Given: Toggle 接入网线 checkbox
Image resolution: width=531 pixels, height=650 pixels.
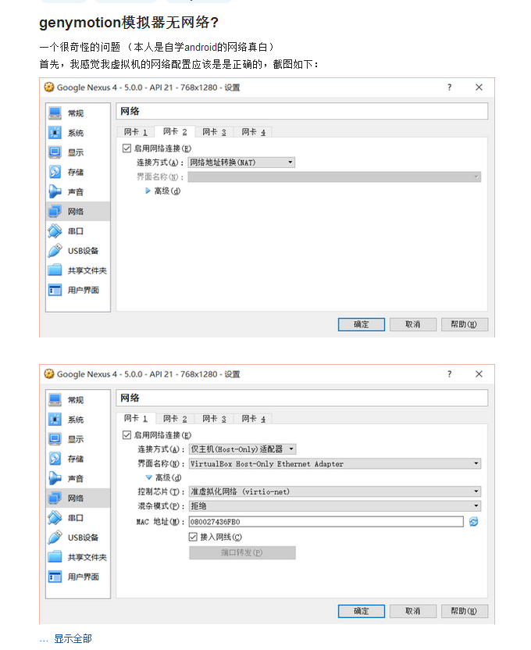Looking at the screenshot, I should tap(193, 537).
